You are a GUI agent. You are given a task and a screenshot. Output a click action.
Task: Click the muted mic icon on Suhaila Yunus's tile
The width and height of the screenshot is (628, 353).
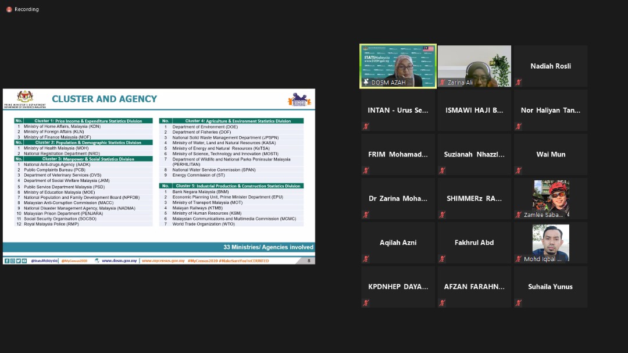coord(518,303)
